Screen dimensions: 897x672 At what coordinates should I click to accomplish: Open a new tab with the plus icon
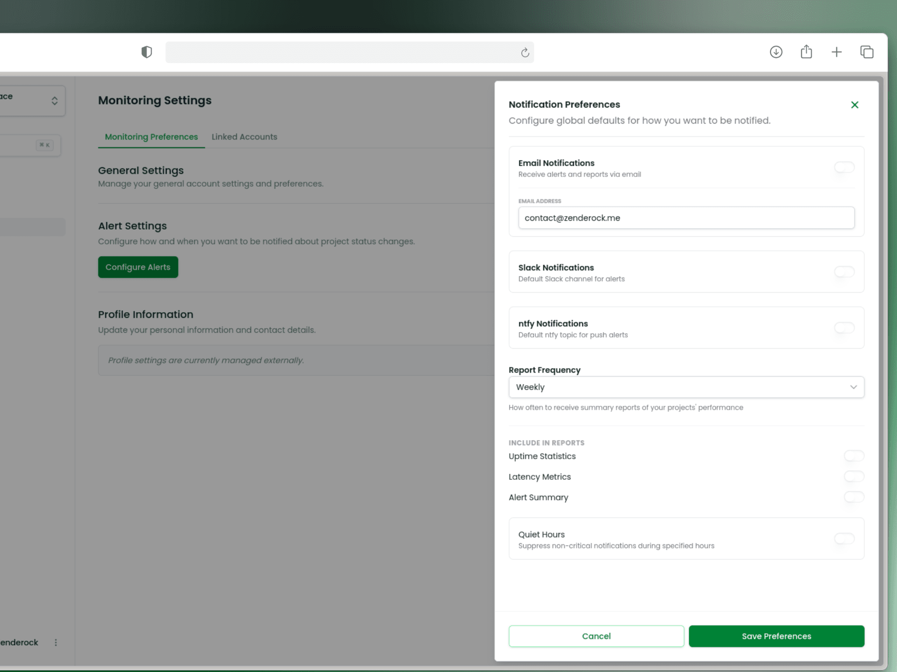click(x=837, y=52)
